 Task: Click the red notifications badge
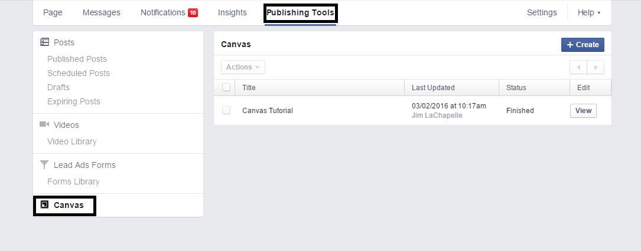coord(193,12)
